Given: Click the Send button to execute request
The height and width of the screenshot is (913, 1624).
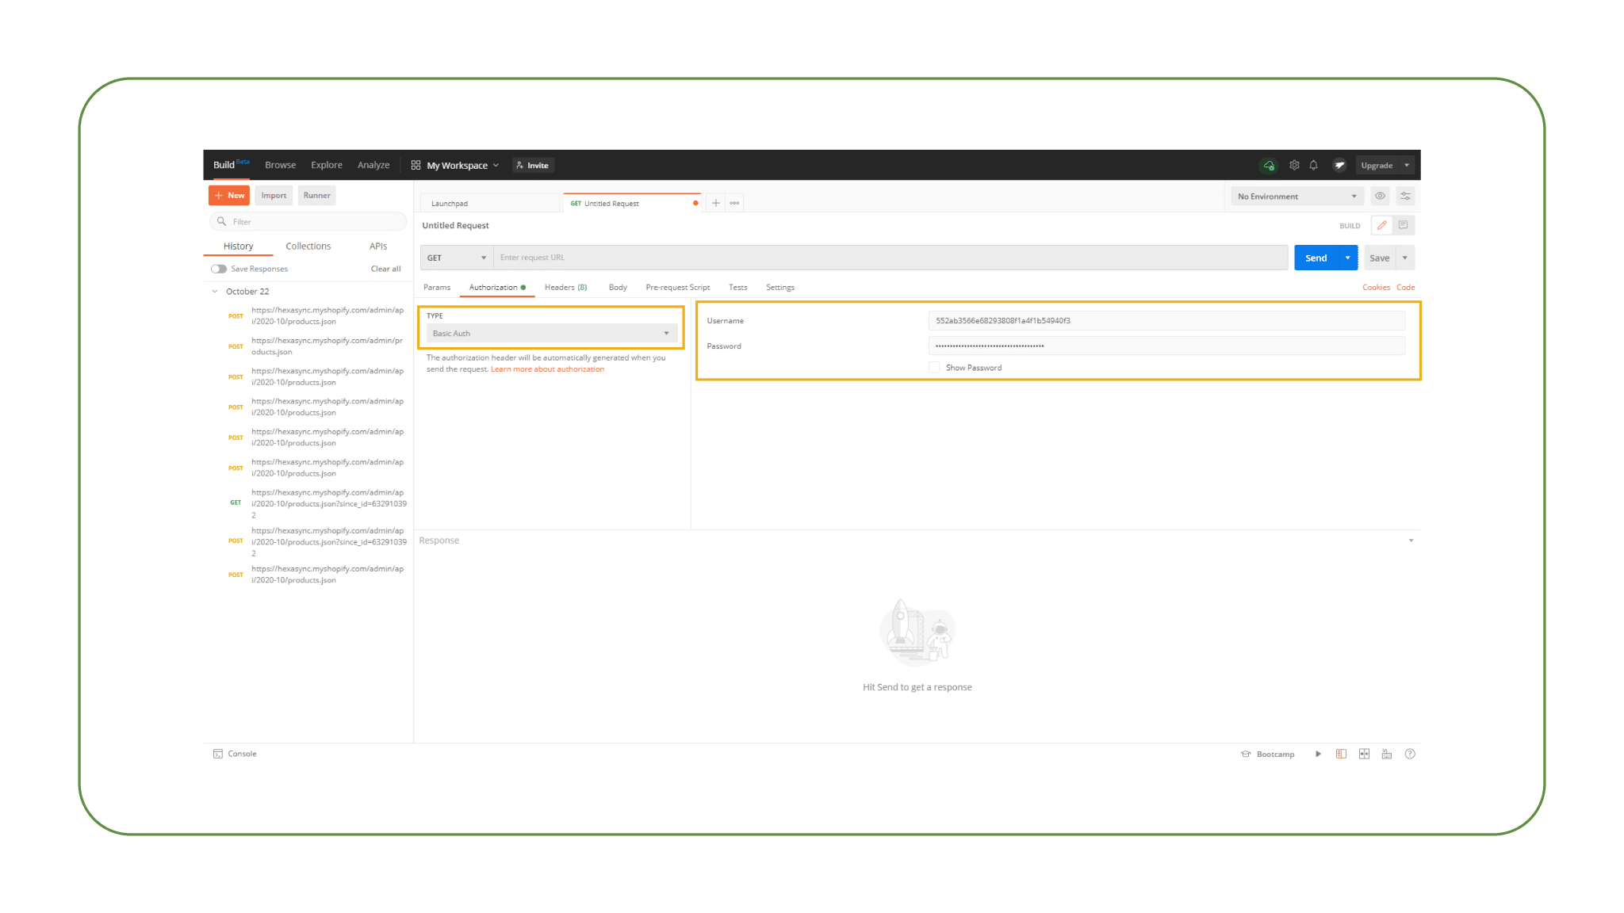Looking at the screenshot, I should (x=1316, y=258).
